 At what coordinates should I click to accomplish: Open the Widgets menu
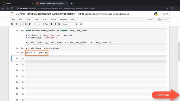pos(64,19)
